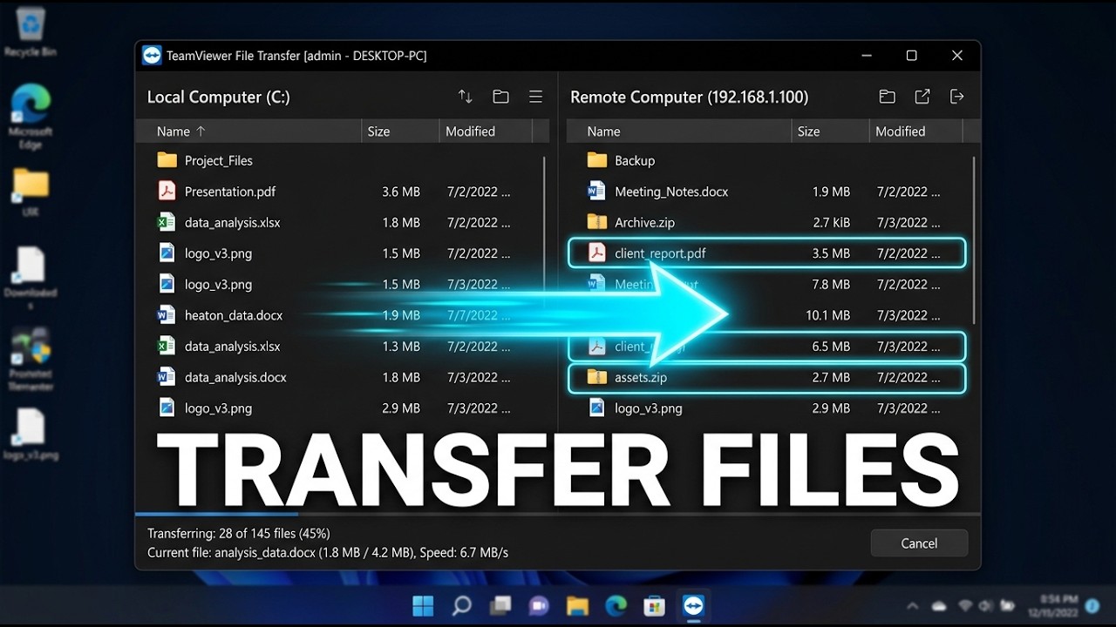Click the transfer direction arrows icon in Local Computer header
Screen dimensions: 1116x627
[466, 97]
